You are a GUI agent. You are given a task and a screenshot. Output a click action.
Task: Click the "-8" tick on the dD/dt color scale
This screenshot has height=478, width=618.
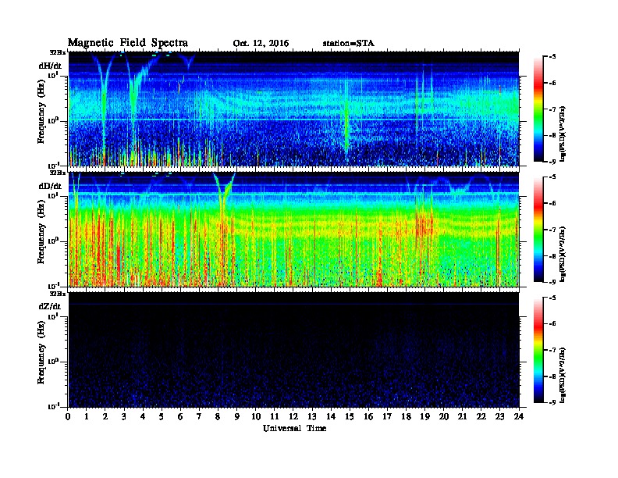pos(552,255)
